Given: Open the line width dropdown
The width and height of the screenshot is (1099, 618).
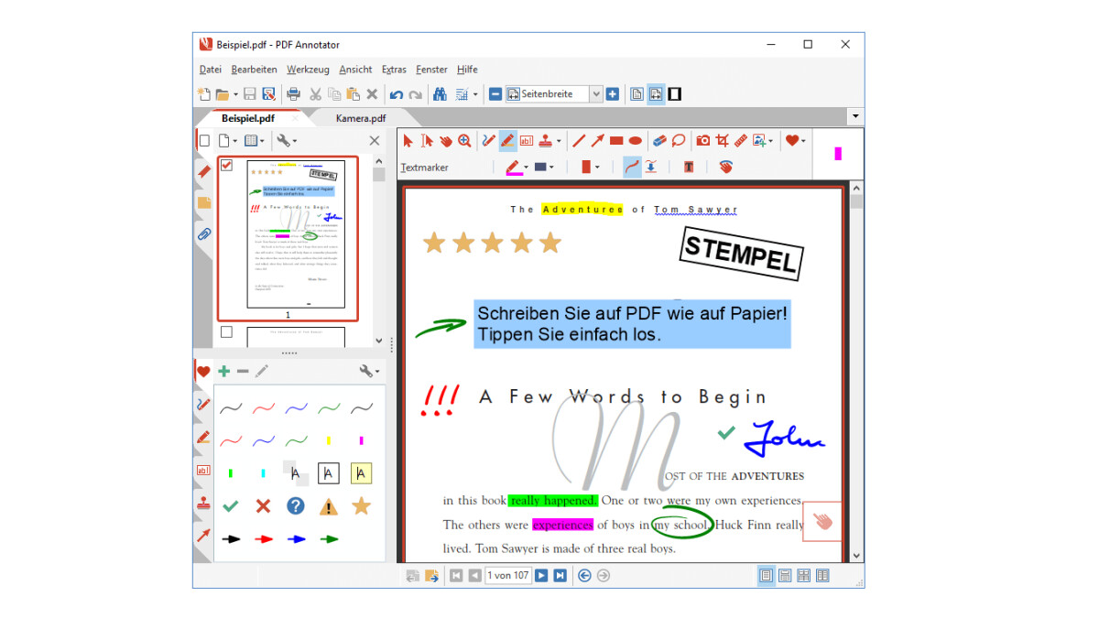Looking at the screenshot, I should click(x=550, y=168).
